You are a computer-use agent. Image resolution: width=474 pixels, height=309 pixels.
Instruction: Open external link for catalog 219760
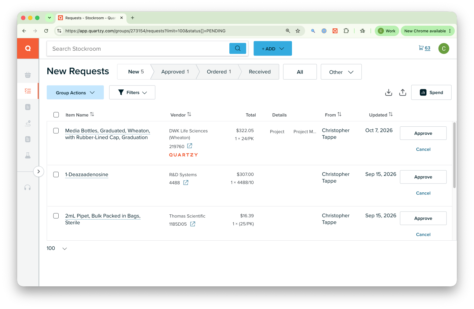(190, 146)
